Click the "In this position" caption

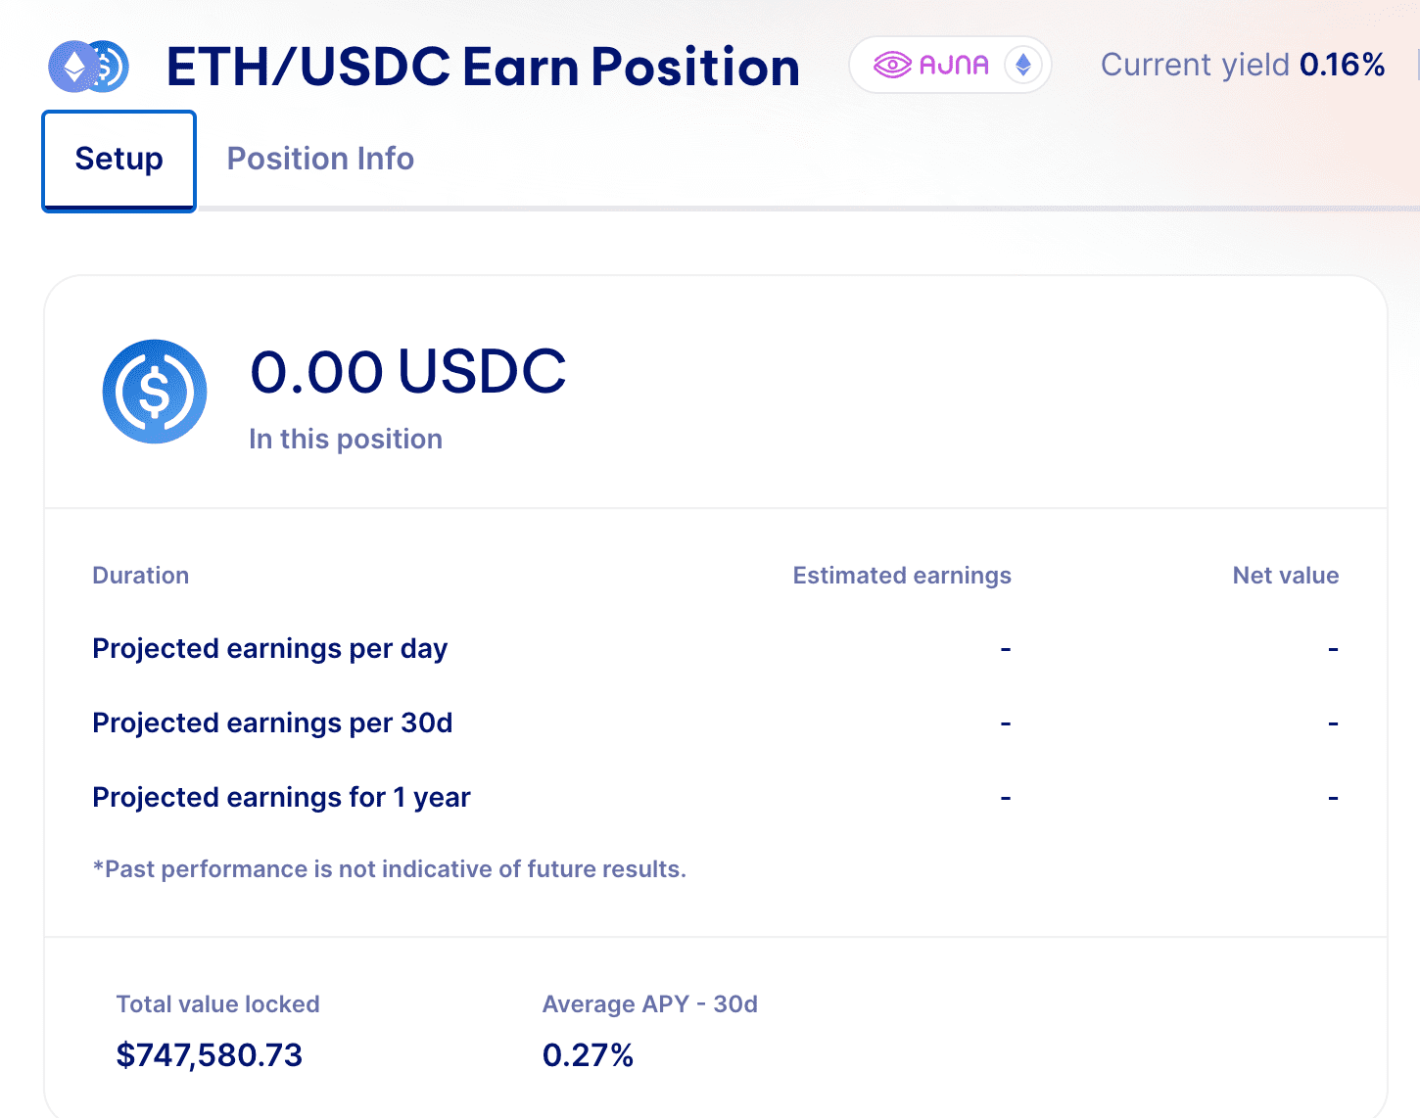(x=345, y=439)
